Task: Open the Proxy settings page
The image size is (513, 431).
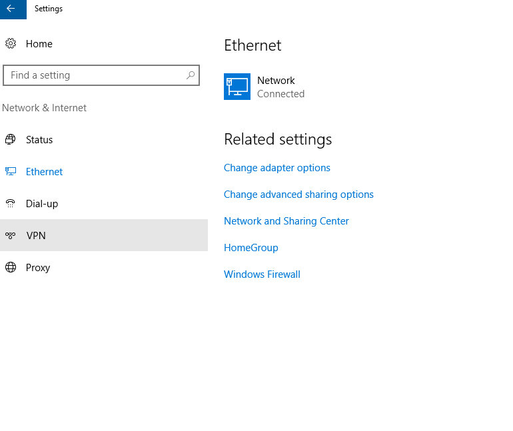Action: tap(104, 268)
